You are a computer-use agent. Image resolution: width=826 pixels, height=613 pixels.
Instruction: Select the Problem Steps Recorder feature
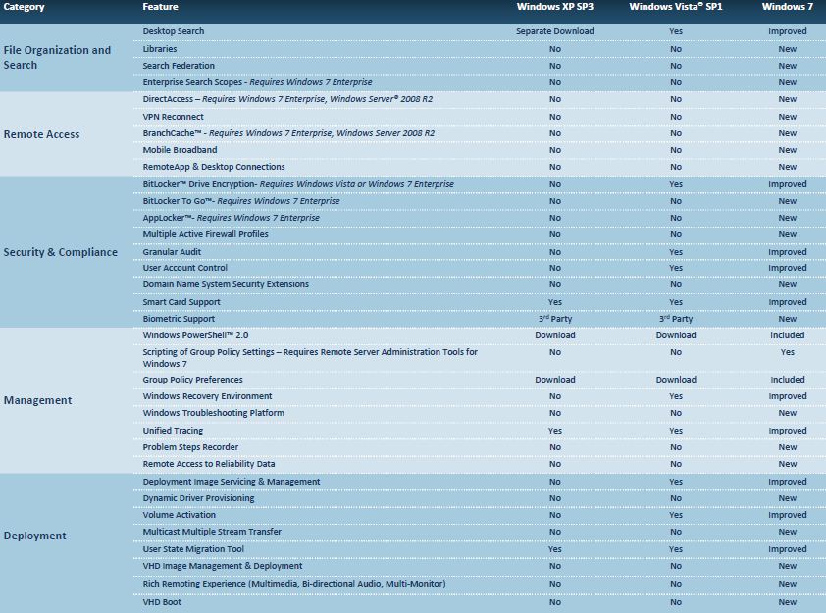pyautogui.click(x=190, y=447)
